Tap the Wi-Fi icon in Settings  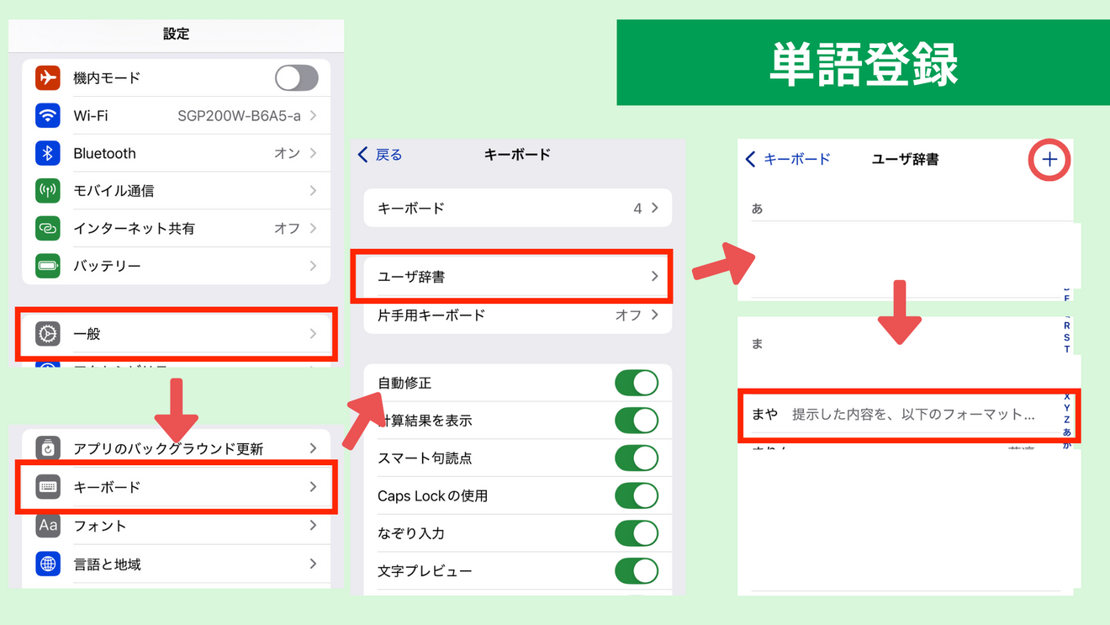[x=48, y=115]
